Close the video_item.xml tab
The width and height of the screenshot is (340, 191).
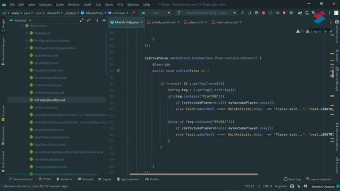point(241,22)
